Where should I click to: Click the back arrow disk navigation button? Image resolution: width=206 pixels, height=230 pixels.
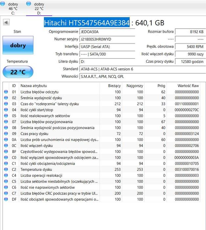click(x=6, y=22)
